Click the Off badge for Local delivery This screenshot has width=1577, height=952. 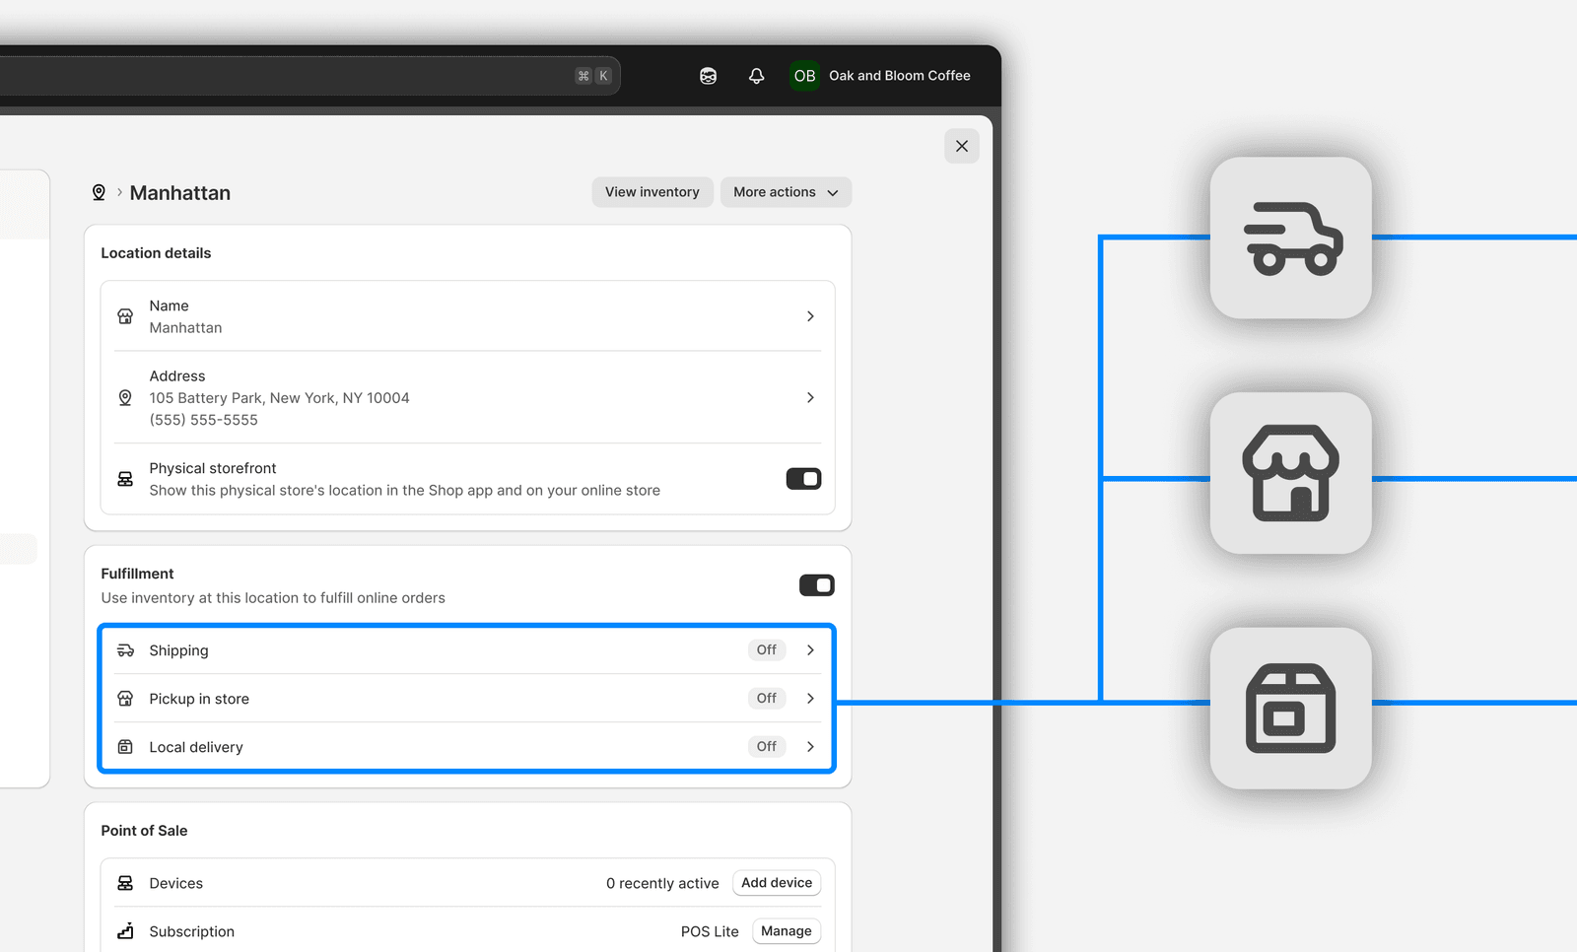point(767,746)
